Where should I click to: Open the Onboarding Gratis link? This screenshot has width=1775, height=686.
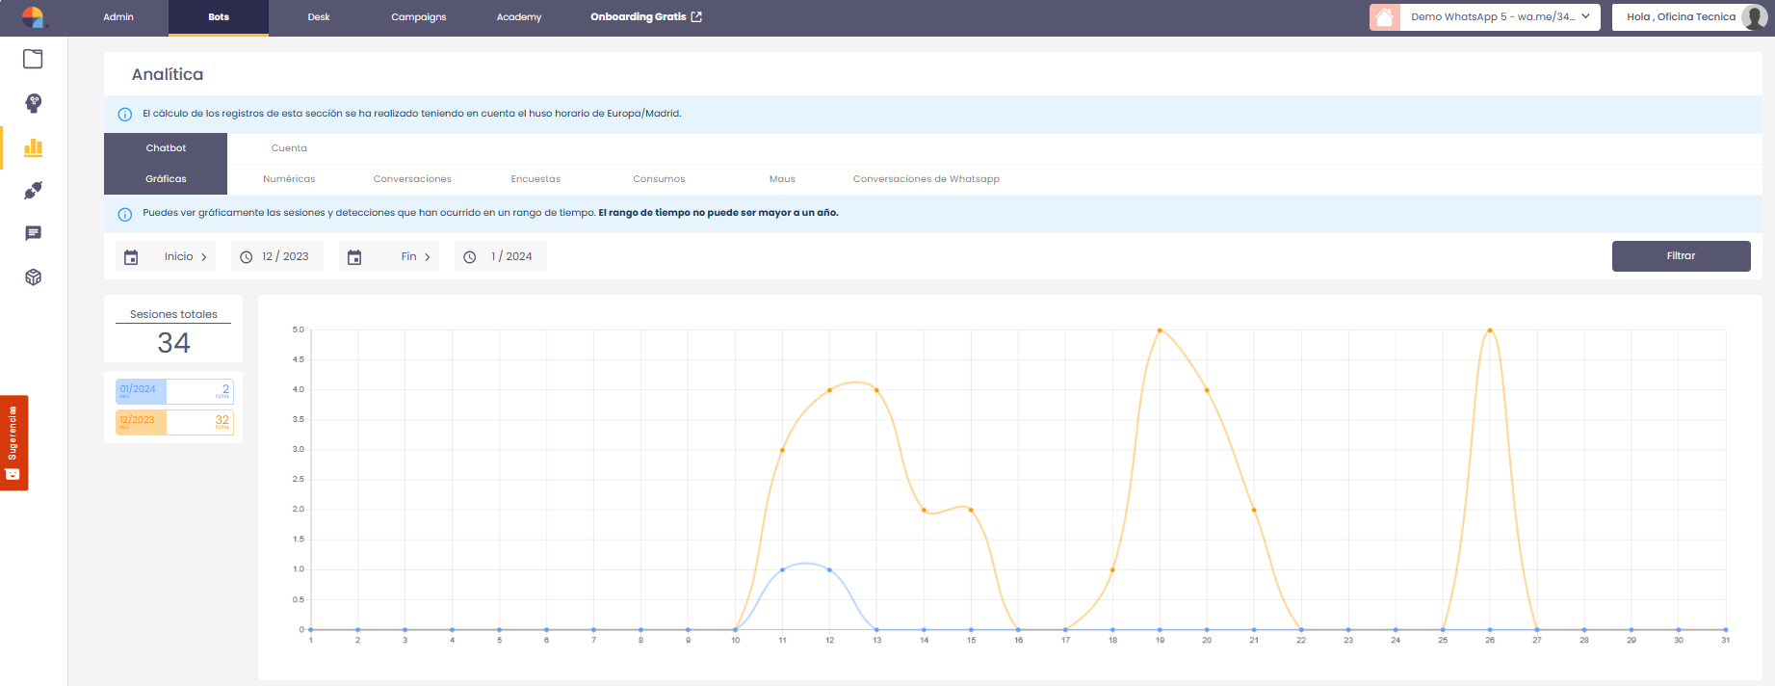[645, 17]
